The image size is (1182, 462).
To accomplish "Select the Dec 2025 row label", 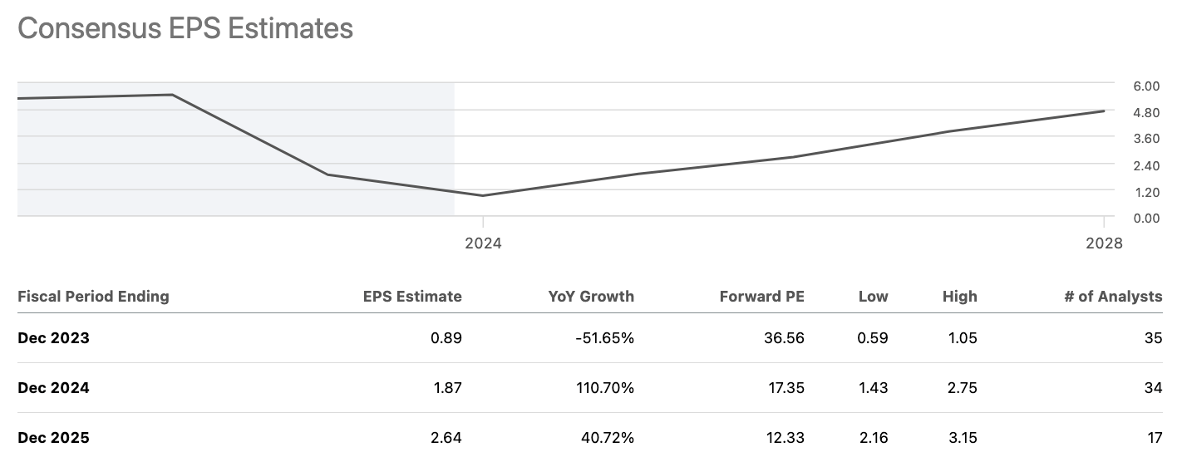I will pyautogui.click(x=53, y=438).
